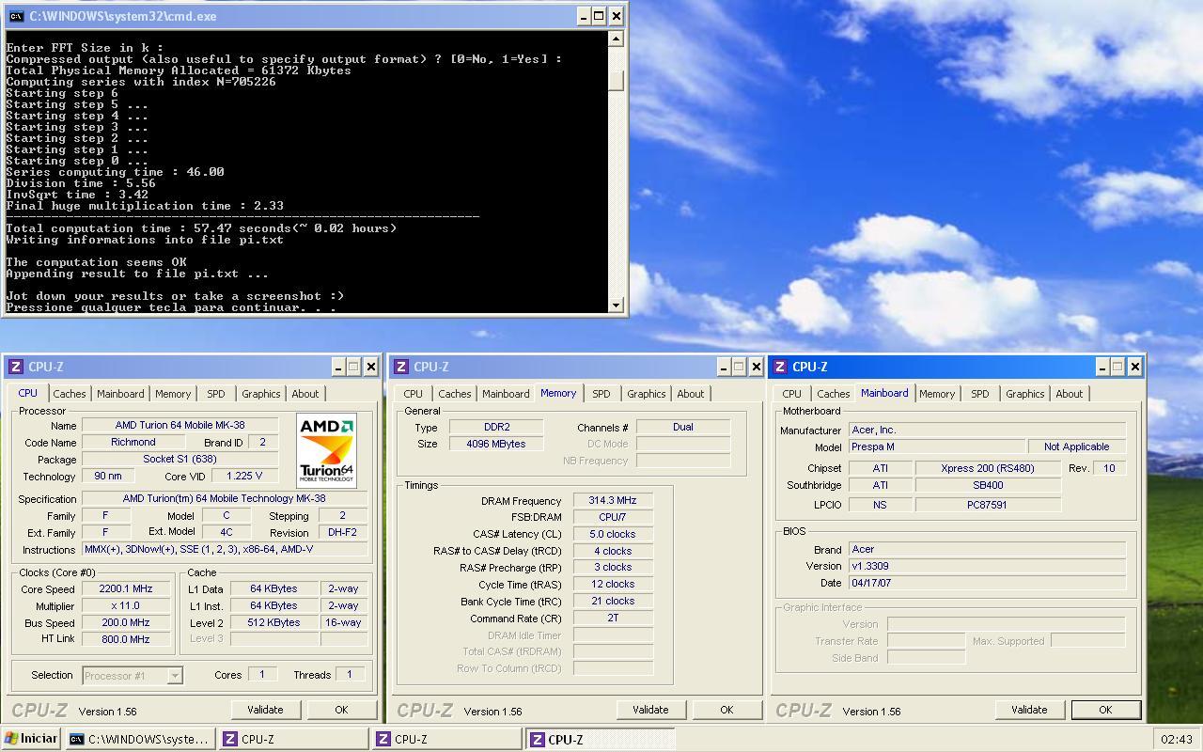Go to Graphics tab in right CPU-Z window
1203x752 pixels.
click(x=1024, y=394)
